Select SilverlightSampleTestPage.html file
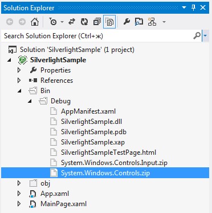The image size is (212, 213). click(108, 152)
